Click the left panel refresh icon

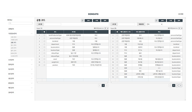coord(83,20)
